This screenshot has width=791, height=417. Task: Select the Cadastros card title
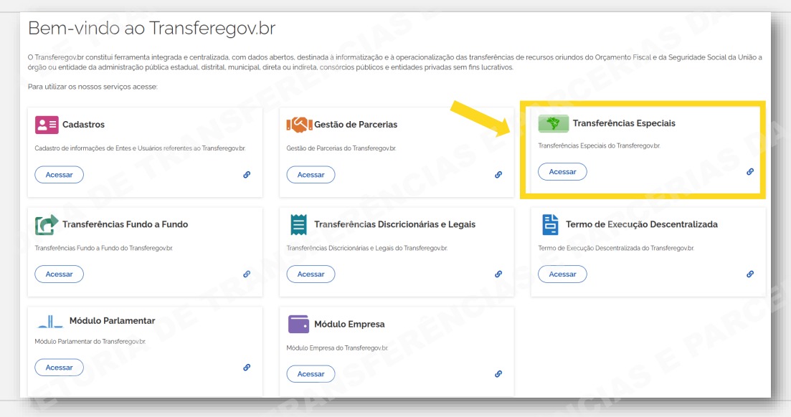[84, 125]
